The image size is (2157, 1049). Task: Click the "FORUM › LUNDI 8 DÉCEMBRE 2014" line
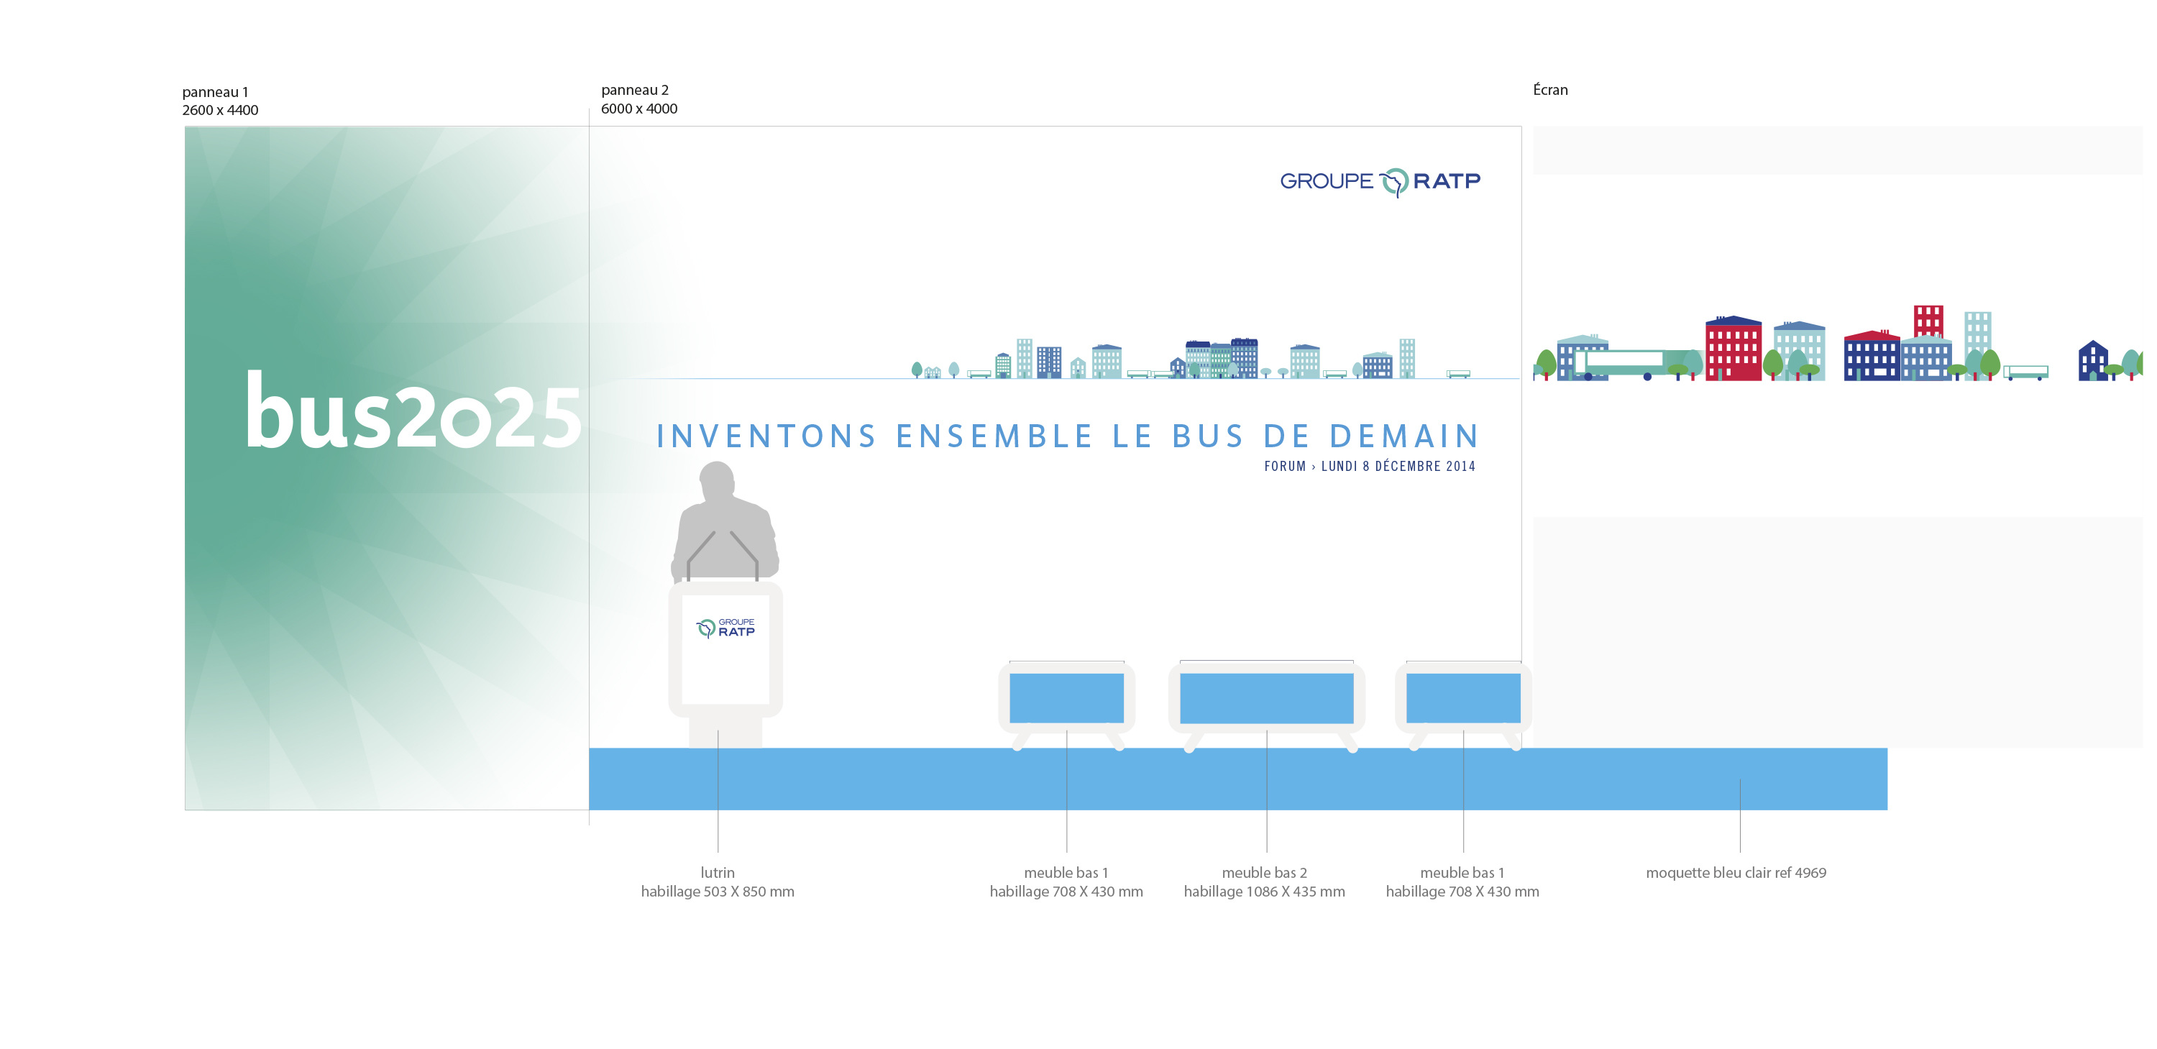coord(1370,467)
